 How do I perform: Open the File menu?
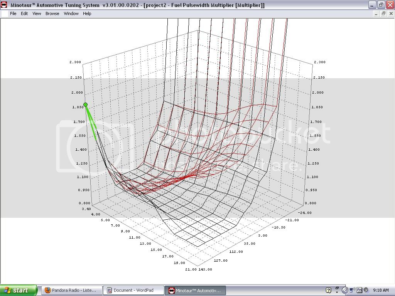(13, 13)
